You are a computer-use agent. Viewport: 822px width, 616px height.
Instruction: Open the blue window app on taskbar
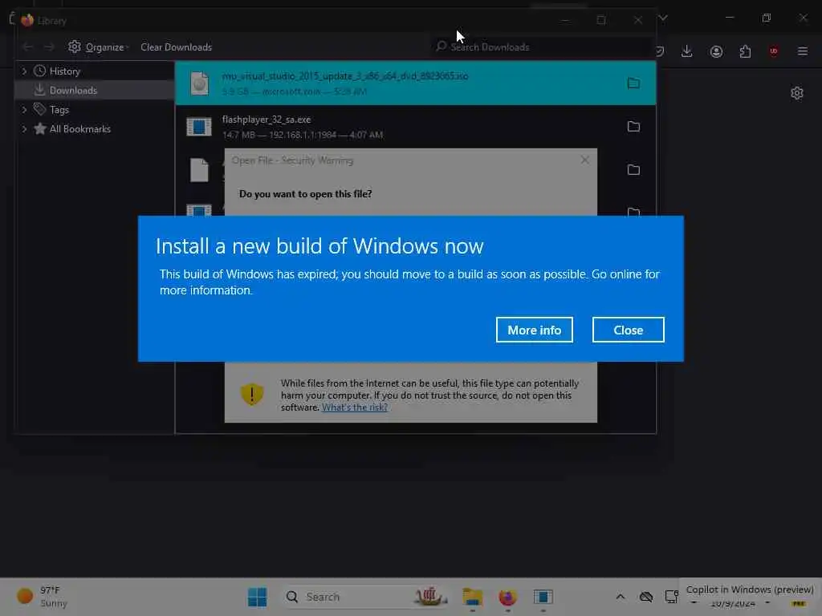point(543,597)
